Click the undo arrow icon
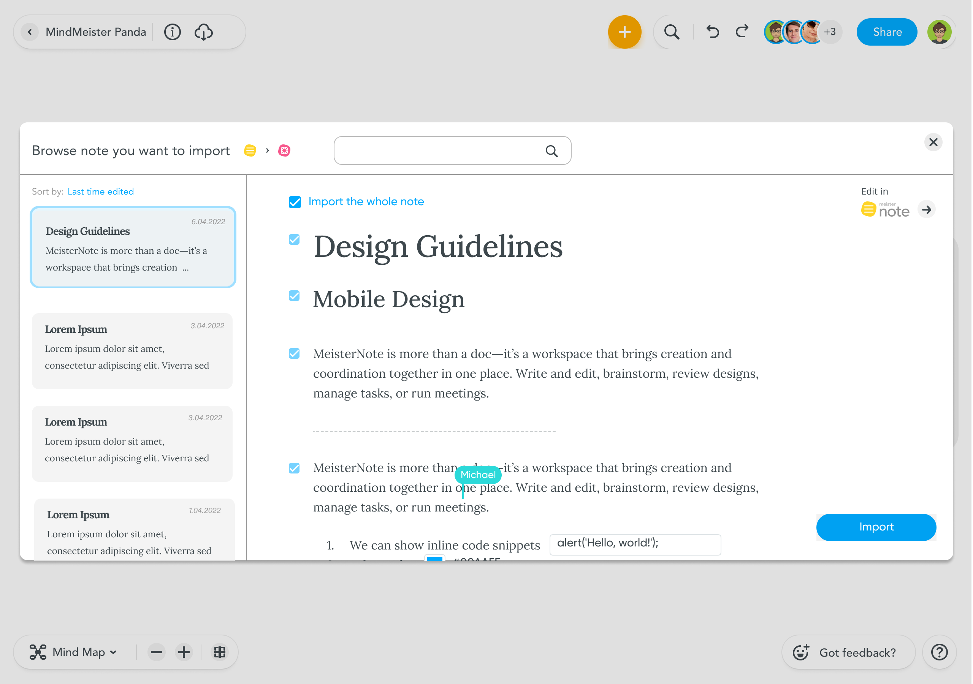 pyautogui.click(x=712, y=32)
